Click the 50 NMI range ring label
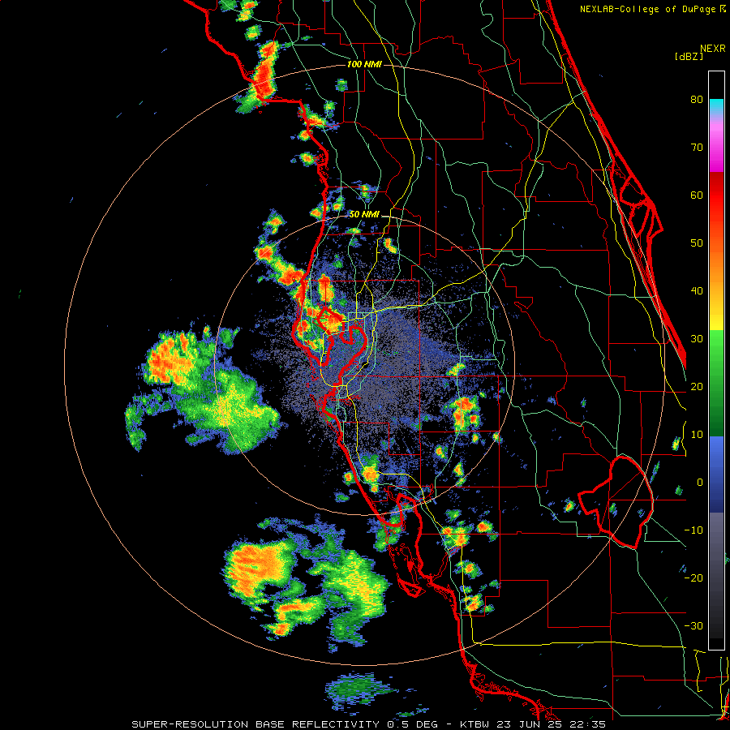730x730 pixels. tap(364, 215)
